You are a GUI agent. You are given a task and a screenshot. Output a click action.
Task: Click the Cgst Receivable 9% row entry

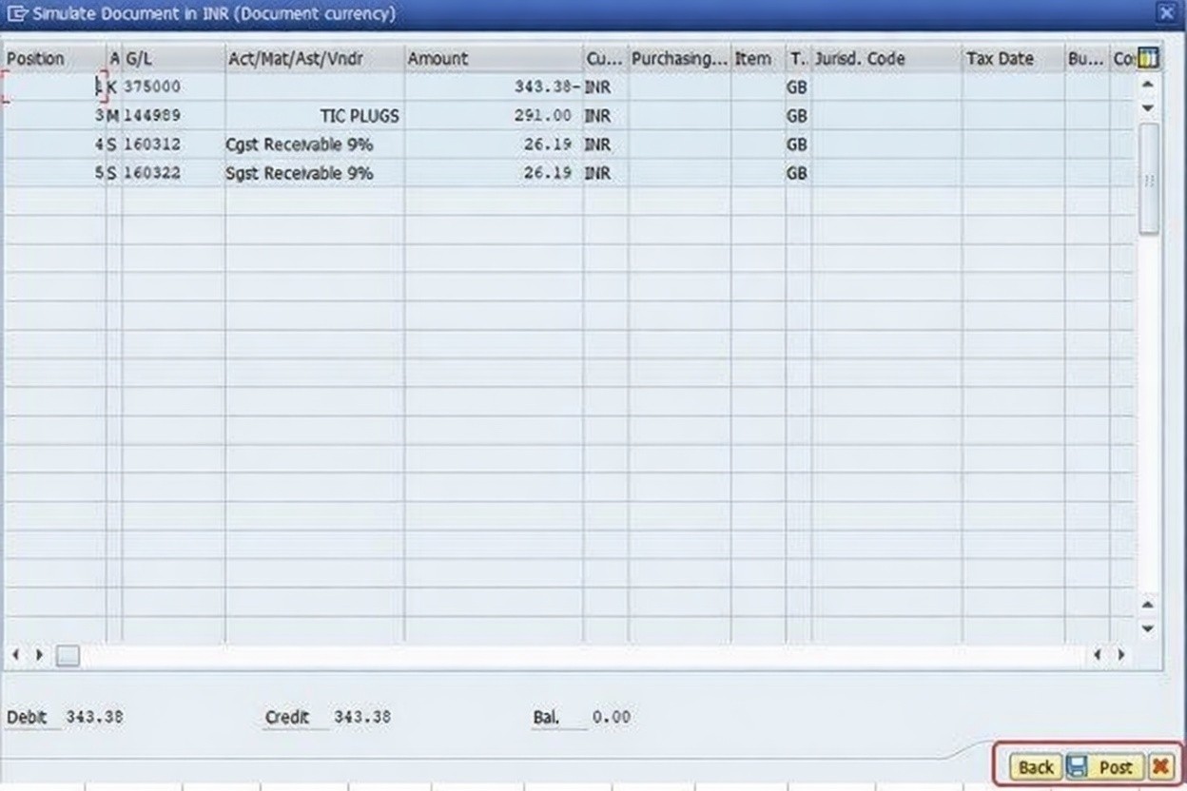point(300,145)
